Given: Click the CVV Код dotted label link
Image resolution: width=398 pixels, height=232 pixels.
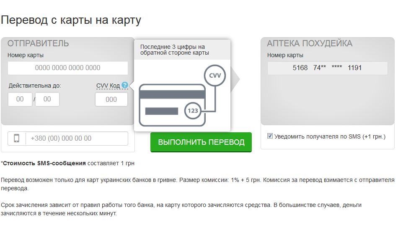Looking at the screenshot, I should (108, 86).
